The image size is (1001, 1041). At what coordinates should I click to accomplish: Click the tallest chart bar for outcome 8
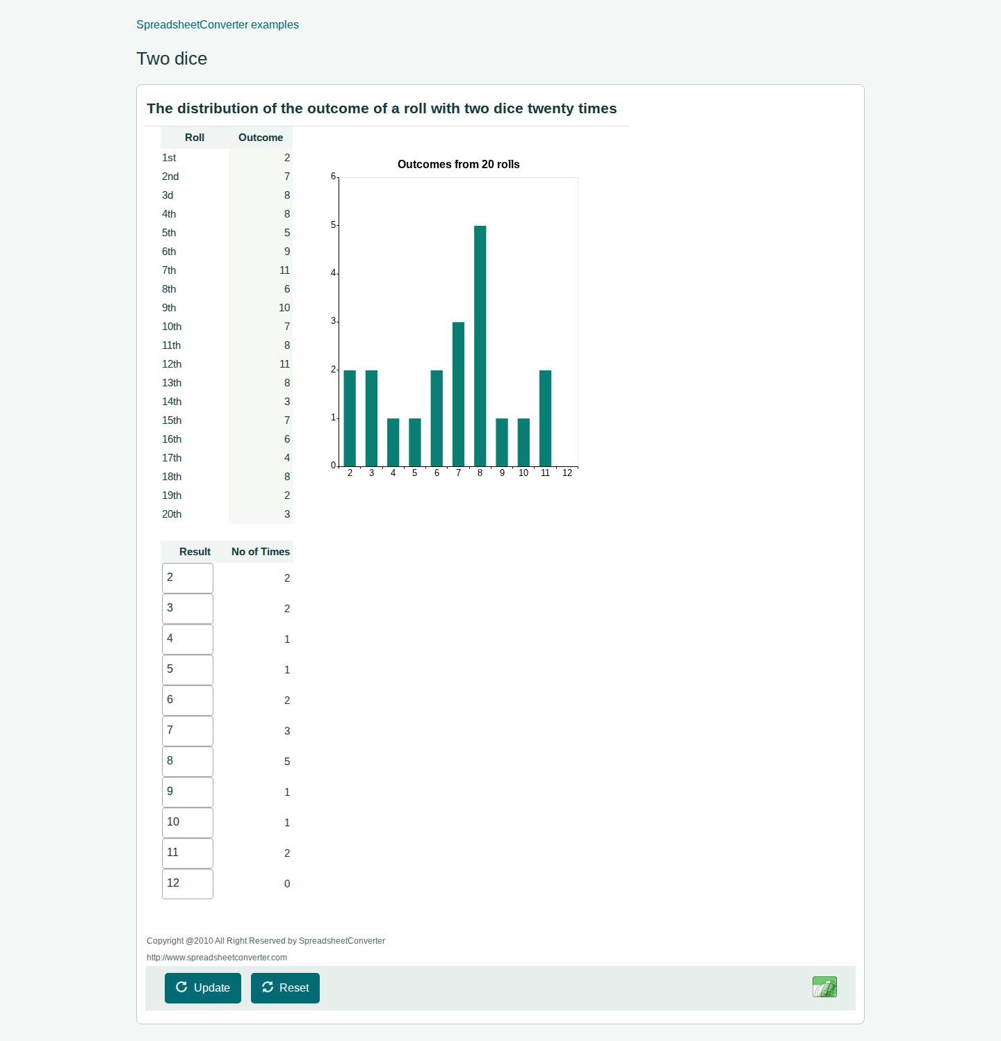pos(480,346)
